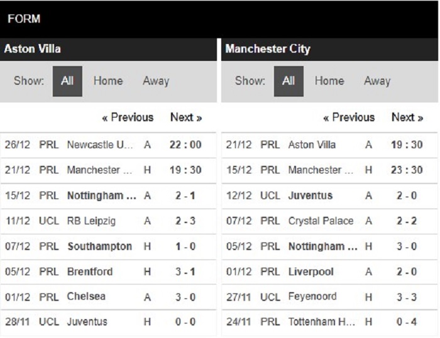Click the Southampton 1-0 match row

click(108, 246)
